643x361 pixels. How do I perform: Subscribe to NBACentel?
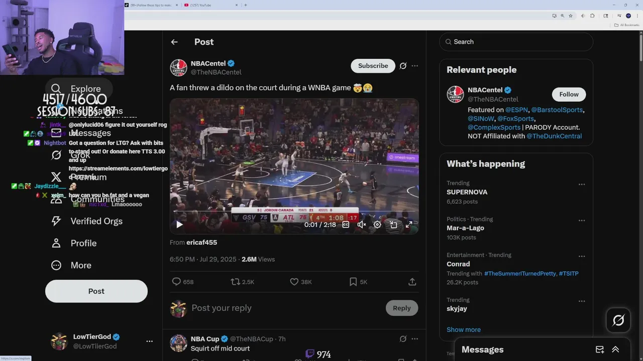pos(373,66)
